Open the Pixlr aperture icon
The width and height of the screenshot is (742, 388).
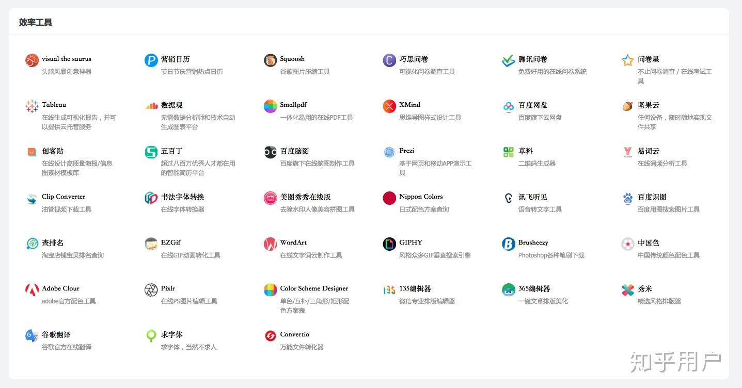click(x=151, y=290)
